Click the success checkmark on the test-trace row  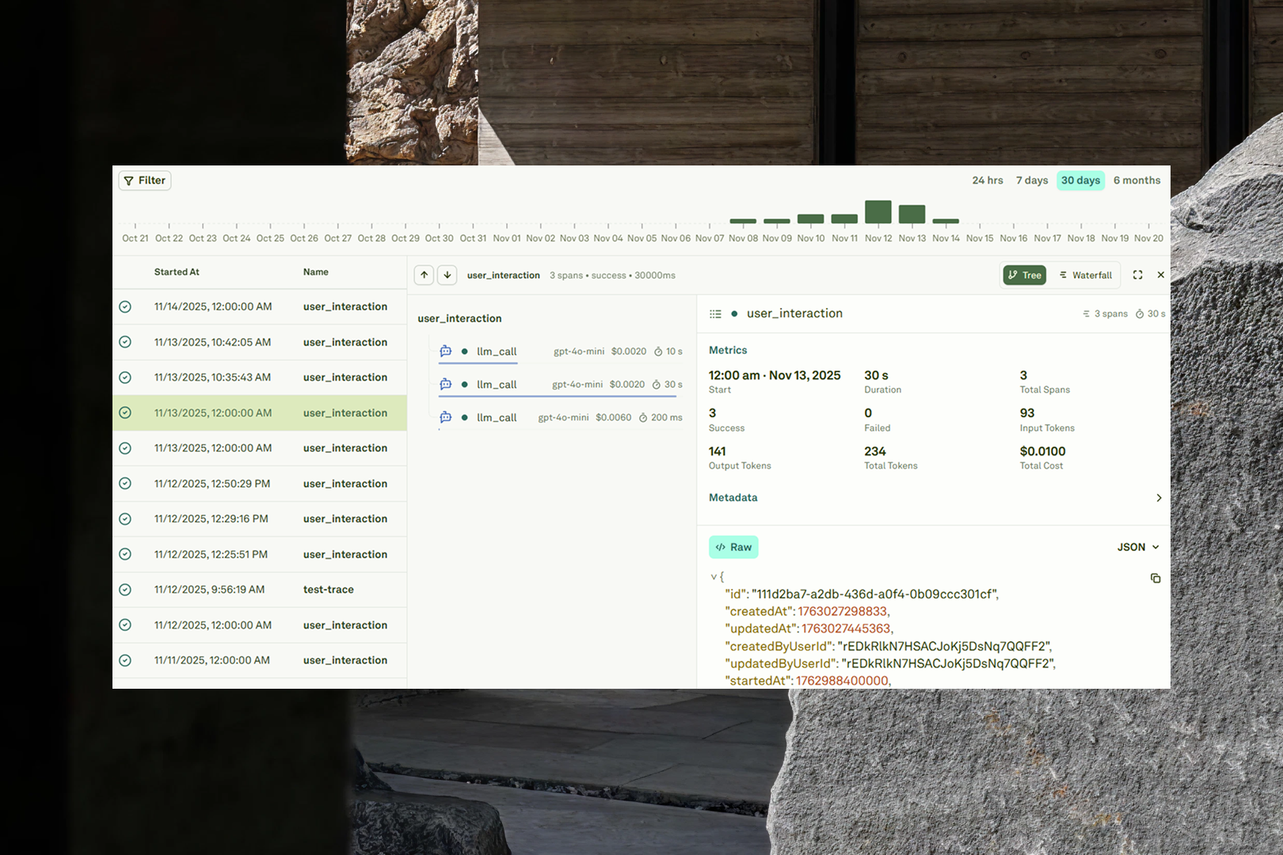(x=125, y=589)
